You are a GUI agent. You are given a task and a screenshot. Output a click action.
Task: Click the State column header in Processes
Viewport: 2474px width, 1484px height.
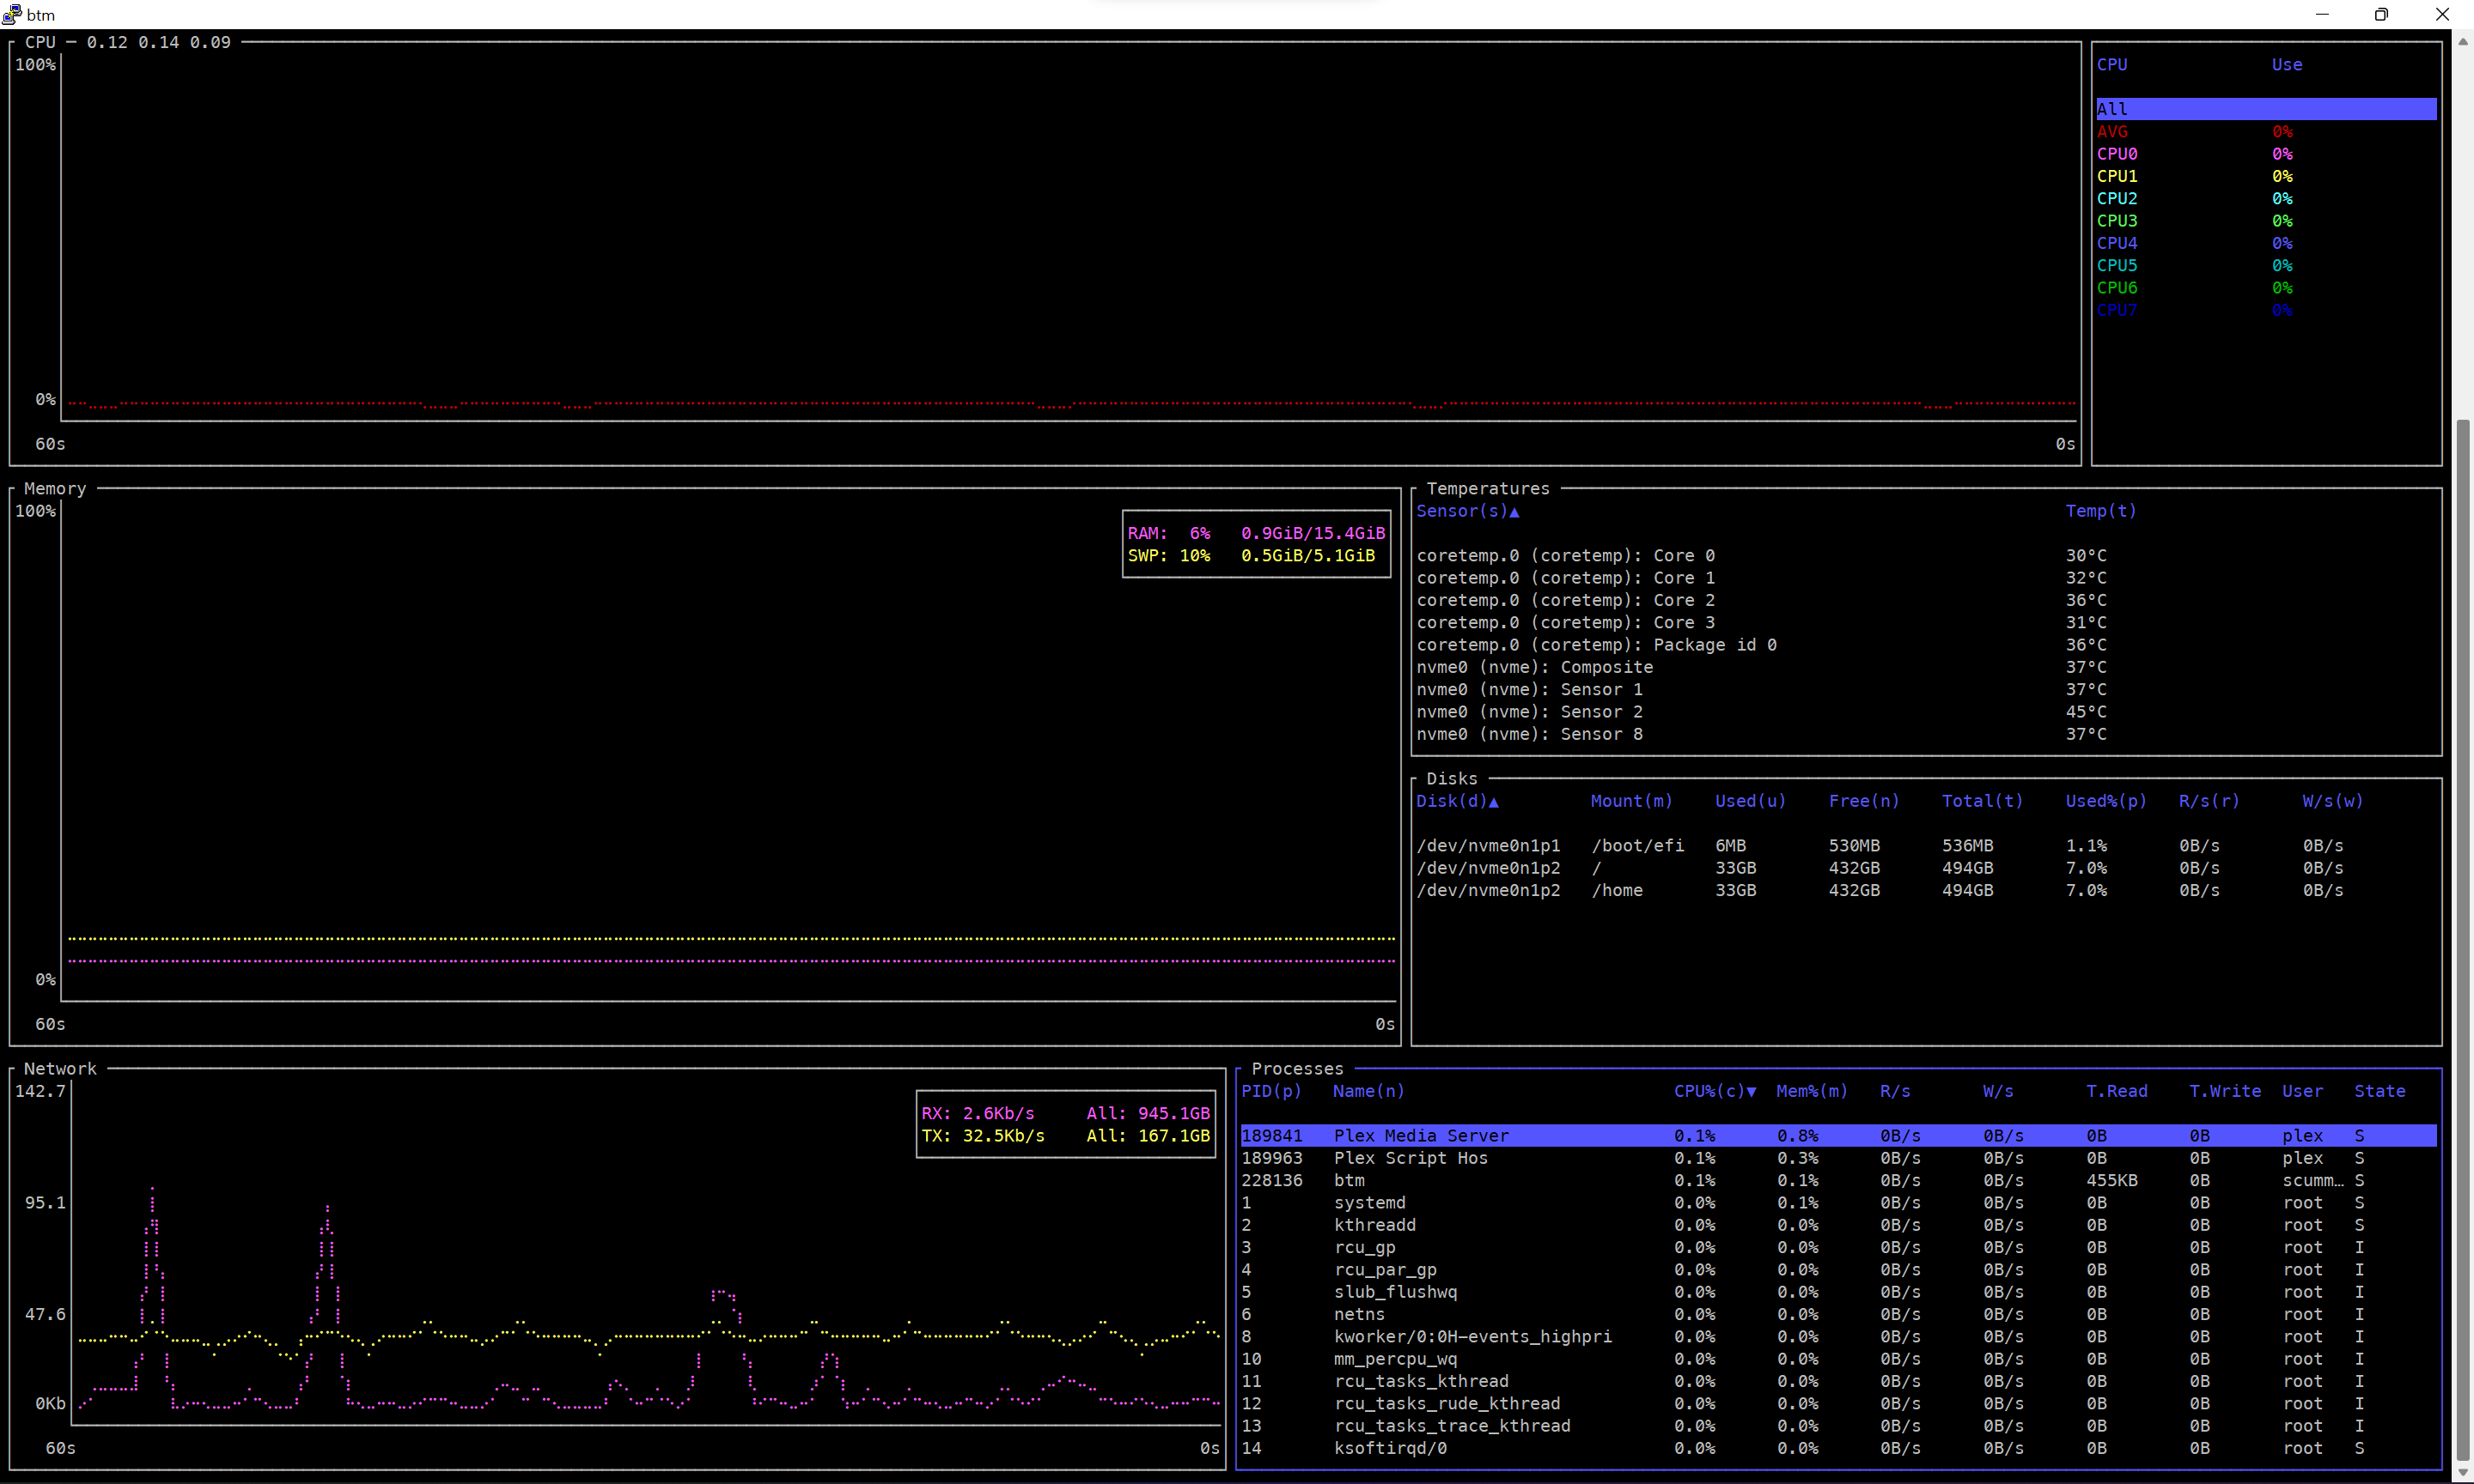click(x=2380, y=1091)
